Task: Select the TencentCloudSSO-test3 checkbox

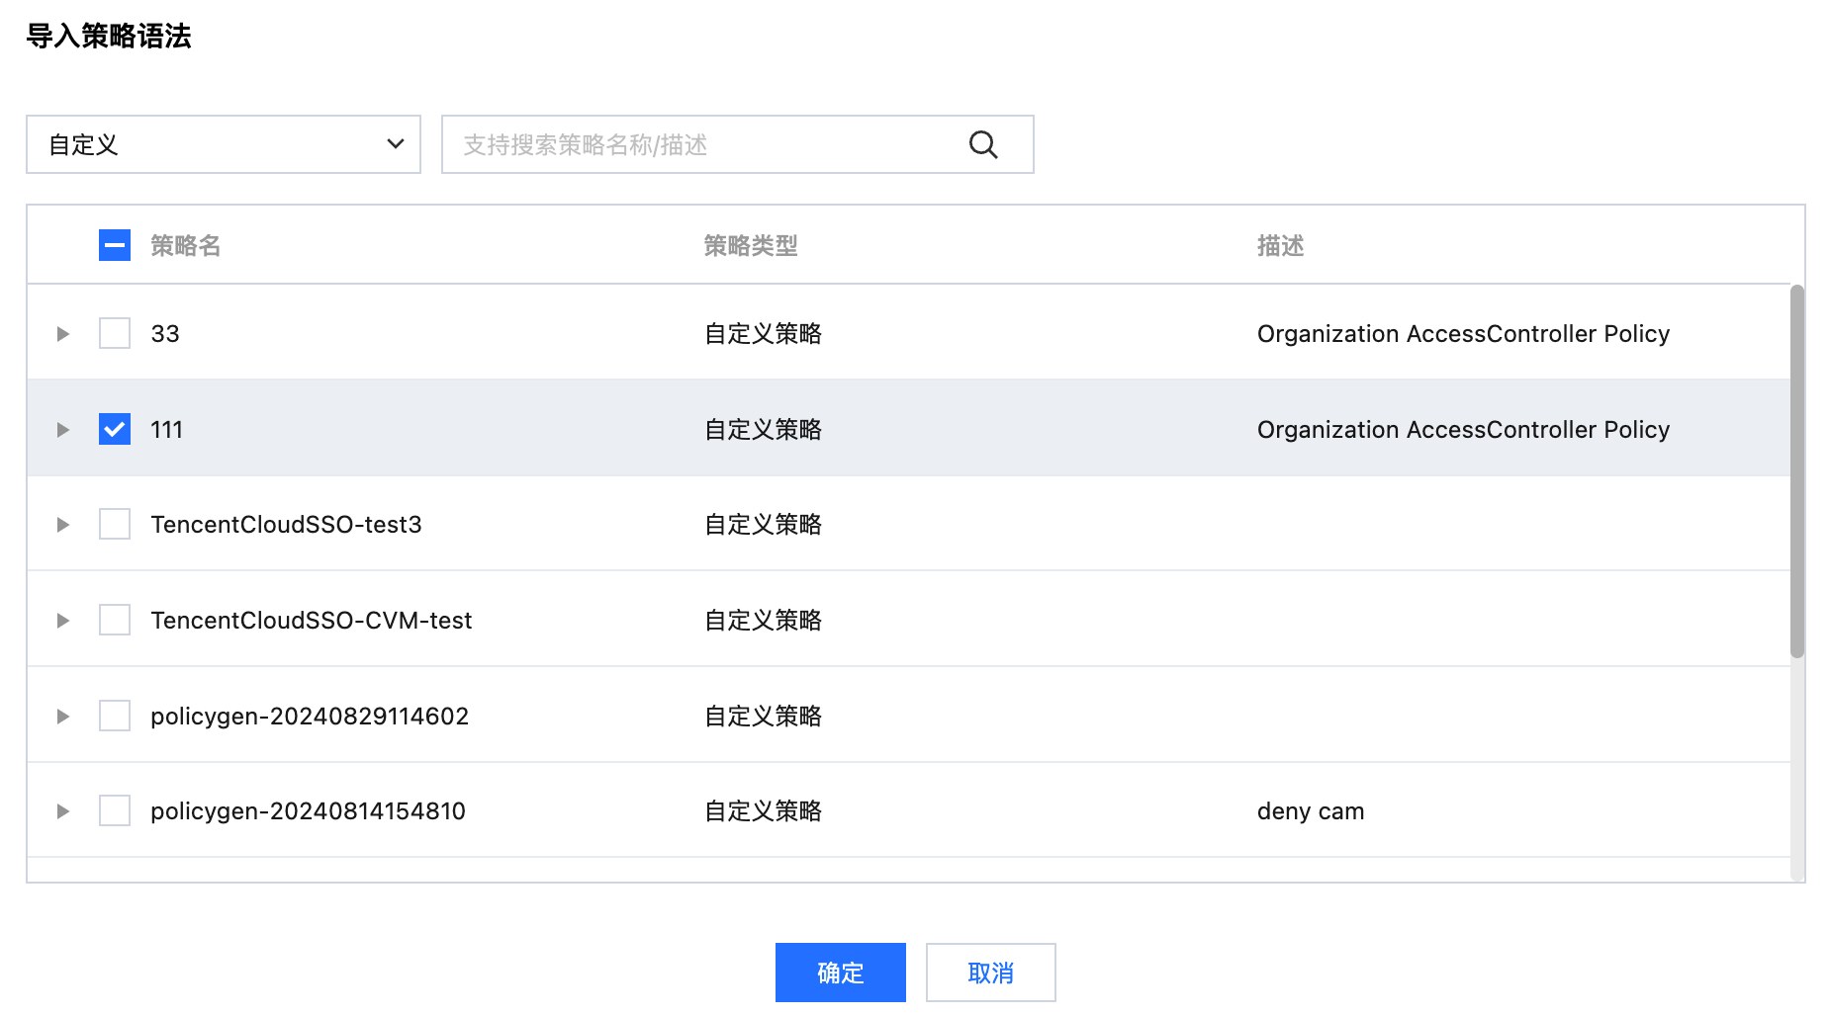Action: 115,524
